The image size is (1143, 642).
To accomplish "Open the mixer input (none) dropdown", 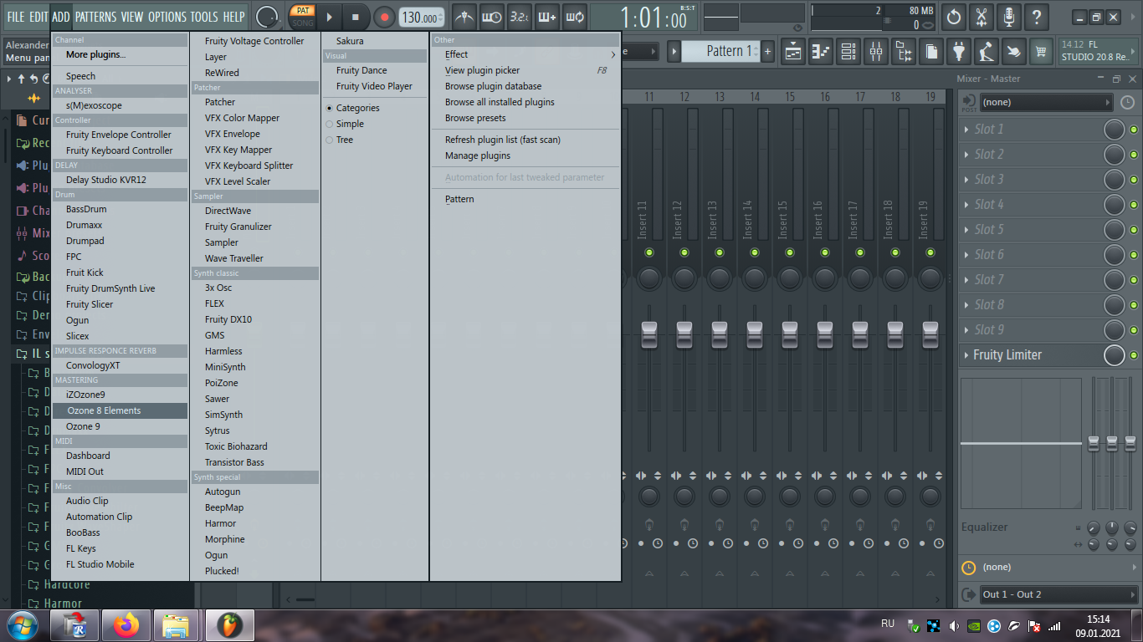I will click(1047, 102).
